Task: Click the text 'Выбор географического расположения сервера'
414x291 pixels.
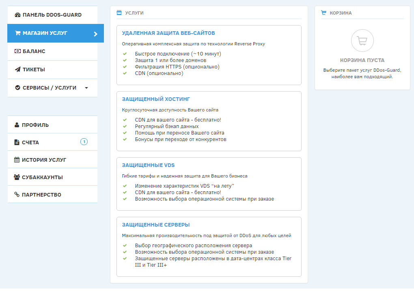Action: (194, 245)
